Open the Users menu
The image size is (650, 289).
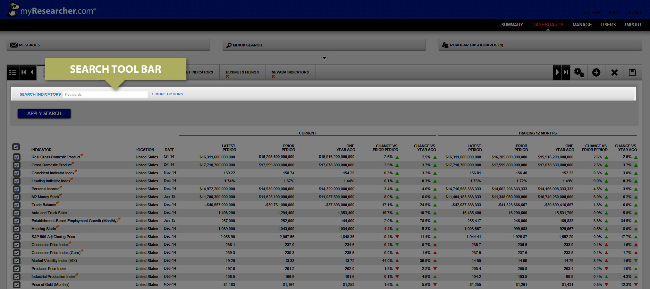(x=608, y=25)
